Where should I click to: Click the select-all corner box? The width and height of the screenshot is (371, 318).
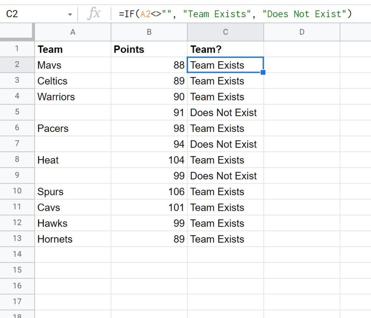17,31
